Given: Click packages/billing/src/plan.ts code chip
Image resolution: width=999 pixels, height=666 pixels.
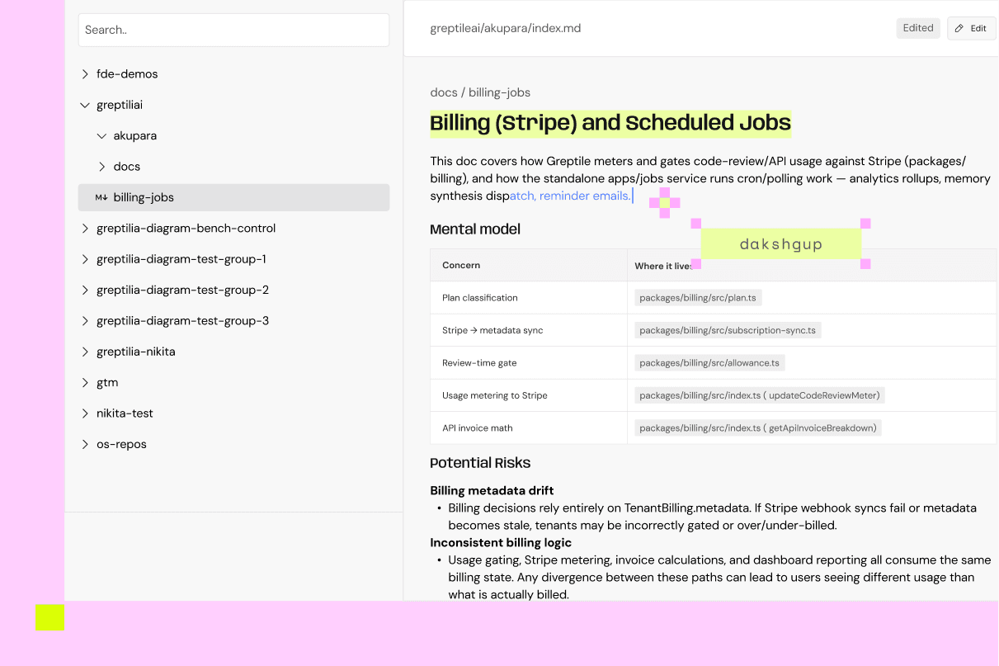Looking at the screenshot, I should (x=698, y=298).
